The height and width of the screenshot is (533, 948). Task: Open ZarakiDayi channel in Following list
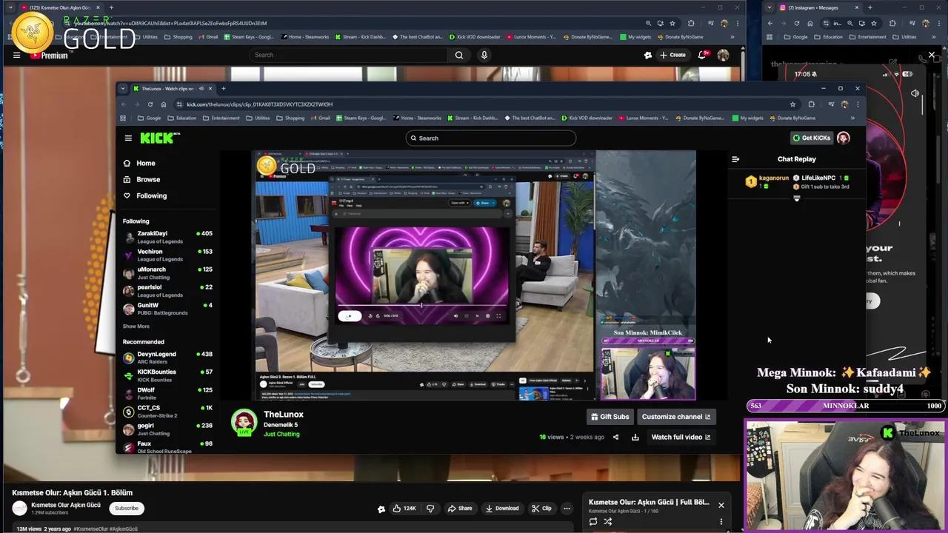point(168,237)
